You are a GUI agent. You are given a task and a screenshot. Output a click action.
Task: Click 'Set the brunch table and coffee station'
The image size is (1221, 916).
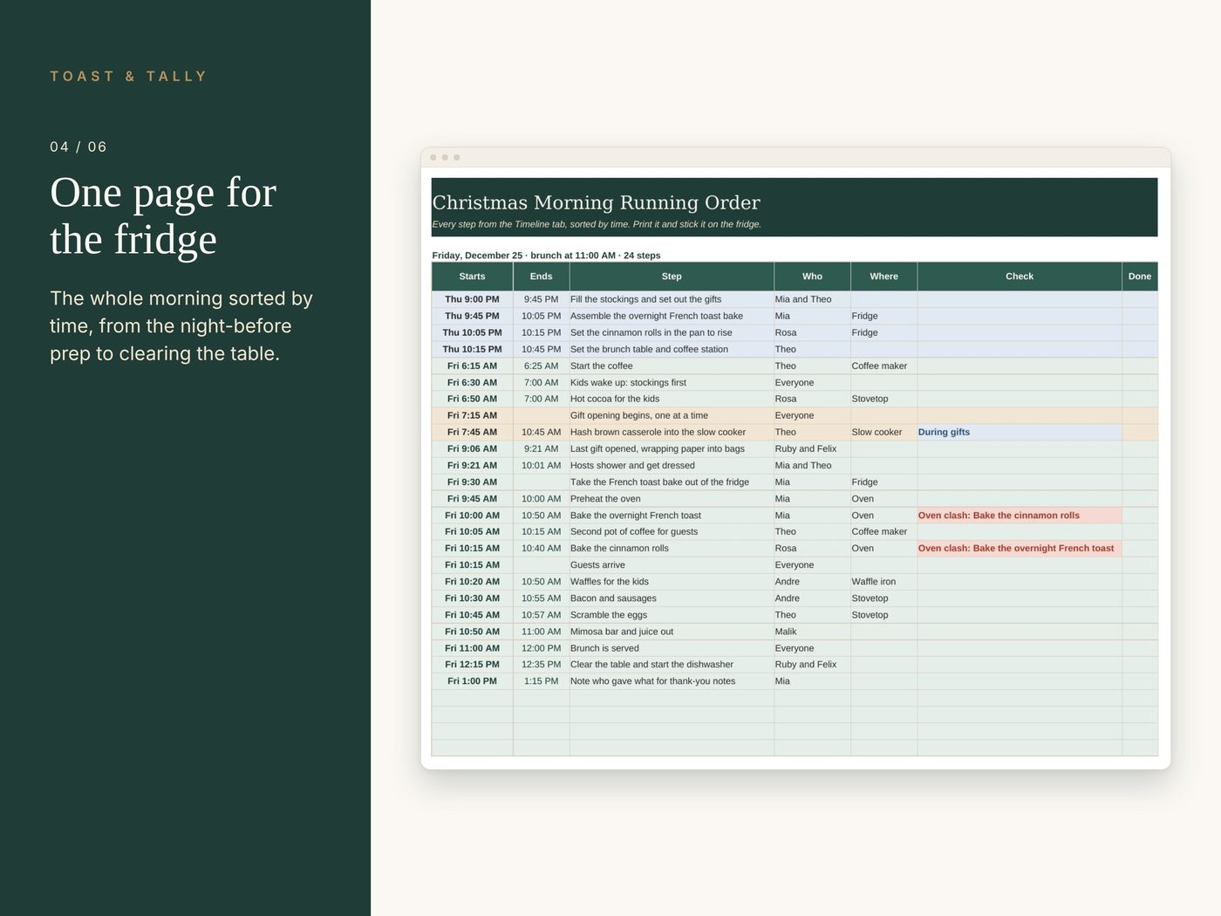click(x=672, y=349)
